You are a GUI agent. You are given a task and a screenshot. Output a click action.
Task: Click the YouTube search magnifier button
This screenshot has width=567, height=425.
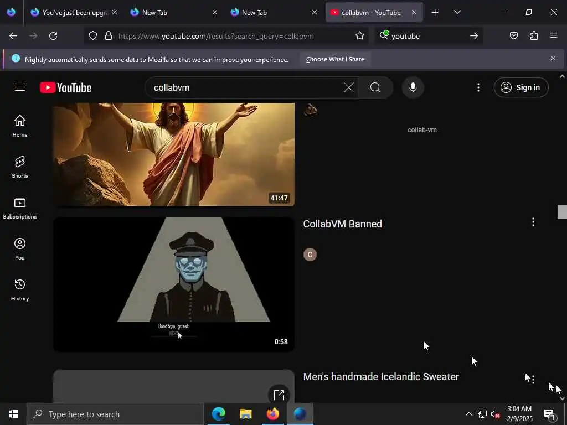tap(375, 87)
